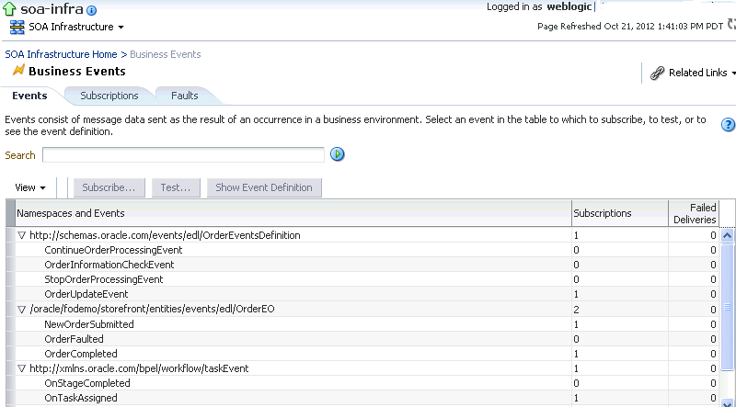
Task: Select the OrderEventsDefinition namespace URL
Action: (165, 235)
